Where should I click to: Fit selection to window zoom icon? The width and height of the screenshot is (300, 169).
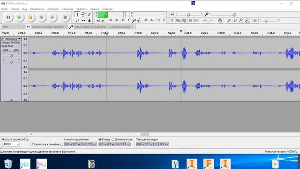pyautogui.click(x=241, y=20)
